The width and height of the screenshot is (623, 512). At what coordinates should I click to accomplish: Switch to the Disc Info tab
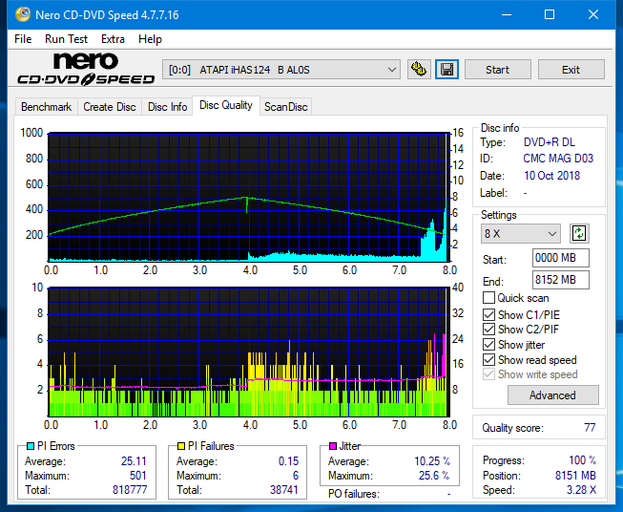(x=167, y=107)
